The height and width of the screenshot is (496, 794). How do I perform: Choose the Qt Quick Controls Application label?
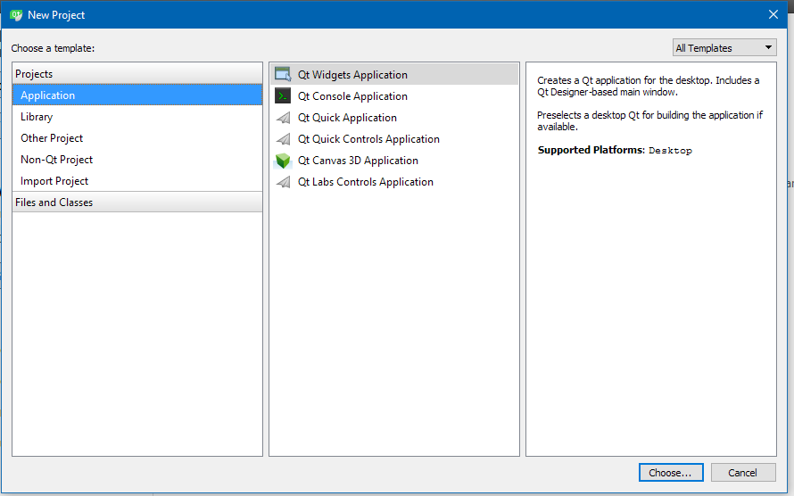point(368,138)
